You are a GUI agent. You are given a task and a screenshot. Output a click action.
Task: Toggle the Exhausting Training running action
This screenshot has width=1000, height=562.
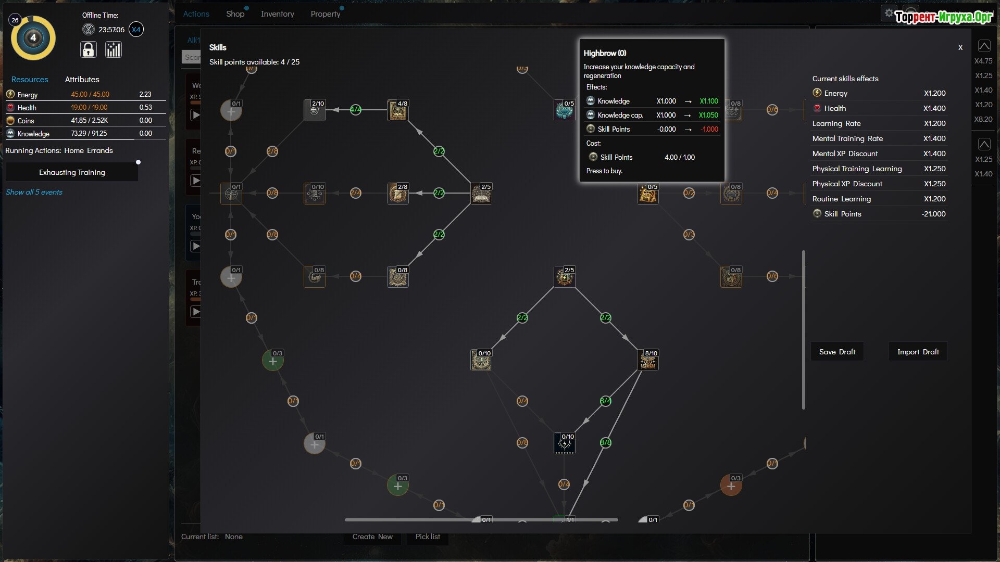pos(72,172)
